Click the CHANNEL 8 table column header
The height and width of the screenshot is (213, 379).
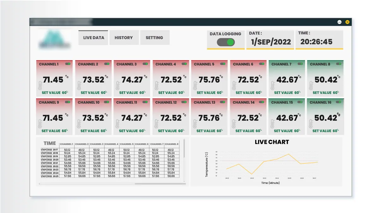click(x=171, y=144)
